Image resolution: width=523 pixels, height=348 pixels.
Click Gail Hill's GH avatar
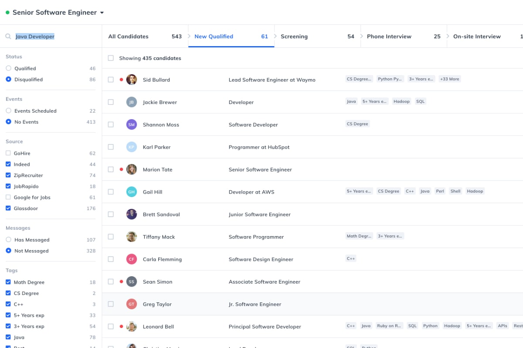(132, 191)
